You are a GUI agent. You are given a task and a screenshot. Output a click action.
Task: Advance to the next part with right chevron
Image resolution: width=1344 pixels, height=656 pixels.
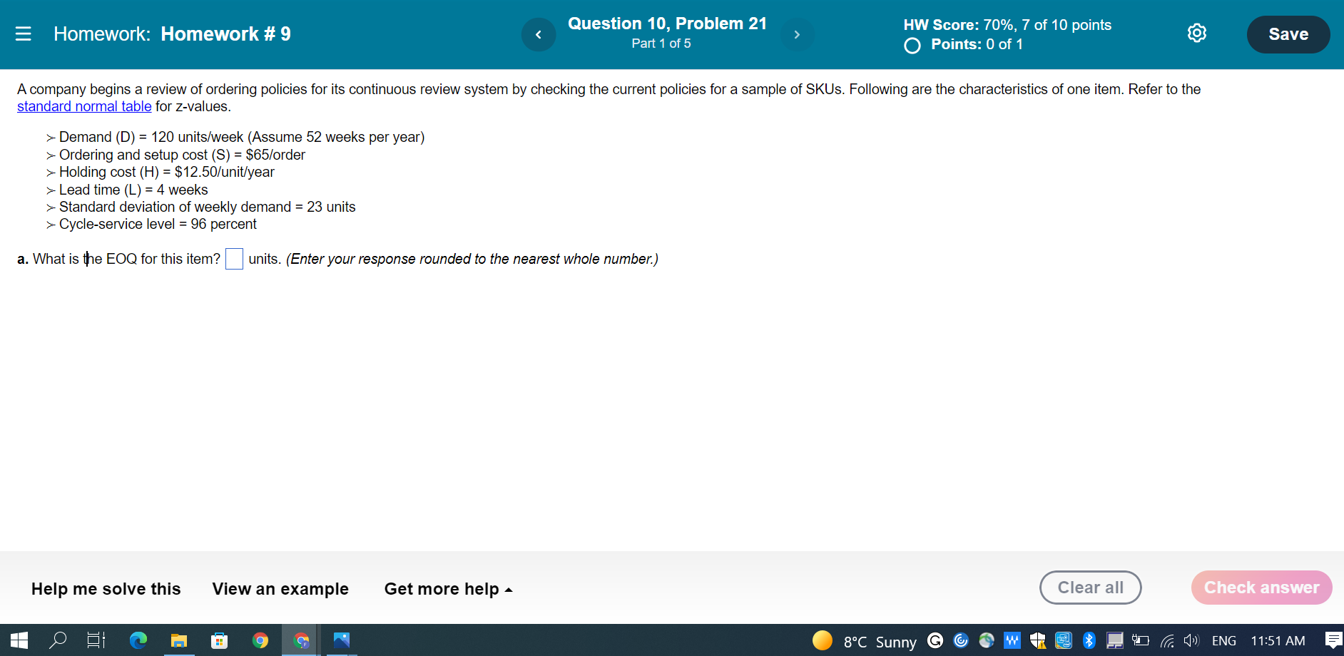[798, 34]
